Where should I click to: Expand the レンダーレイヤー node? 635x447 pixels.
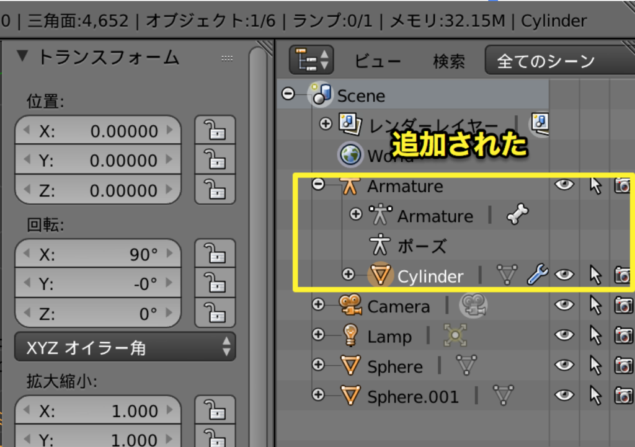pyautogui.click(x=326, y=123)
